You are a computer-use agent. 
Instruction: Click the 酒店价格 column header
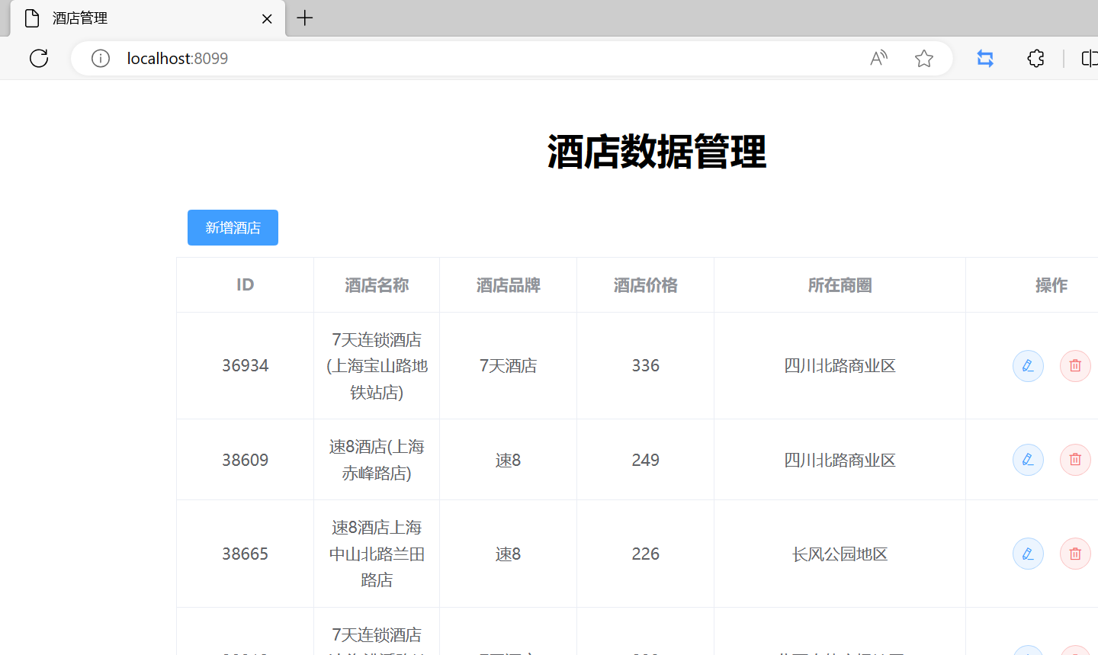coord(646,285)
